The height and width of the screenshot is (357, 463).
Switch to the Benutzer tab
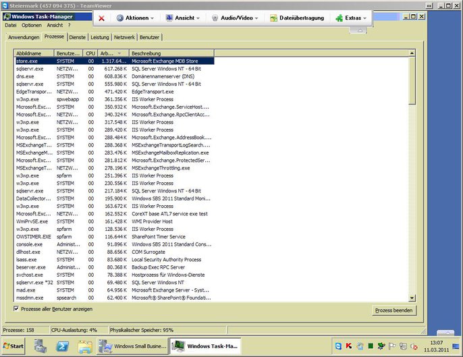point(149,37)
